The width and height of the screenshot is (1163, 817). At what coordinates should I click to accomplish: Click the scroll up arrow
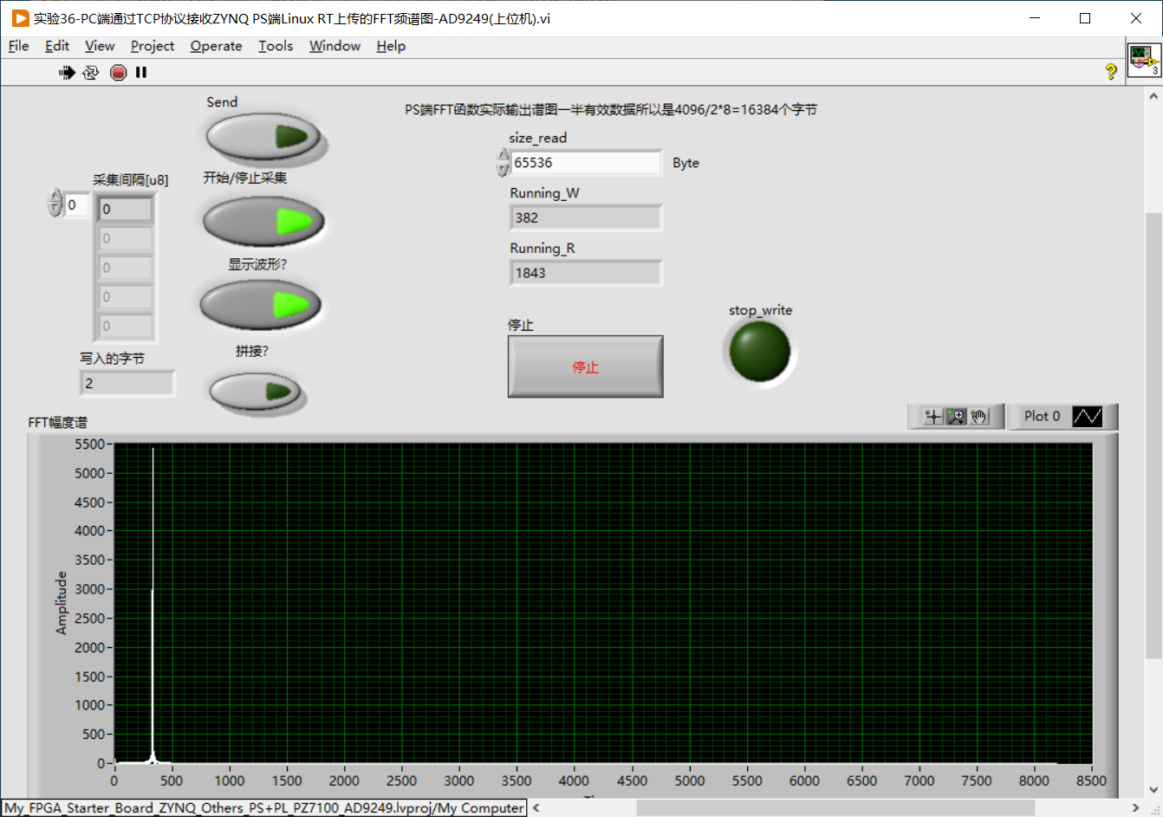1153,97
